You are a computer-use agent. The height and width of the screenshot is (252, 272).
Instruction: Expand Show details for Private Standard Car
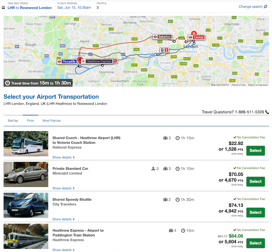pyautogui.click(x=64, y=188)
